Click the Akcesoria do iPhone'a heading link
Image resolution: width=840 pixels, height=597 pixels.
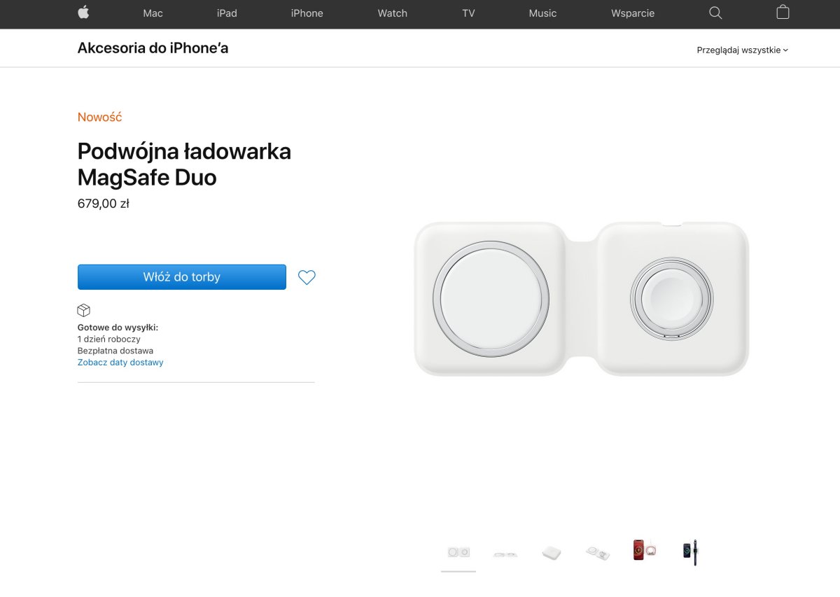(x=153, y=48)
